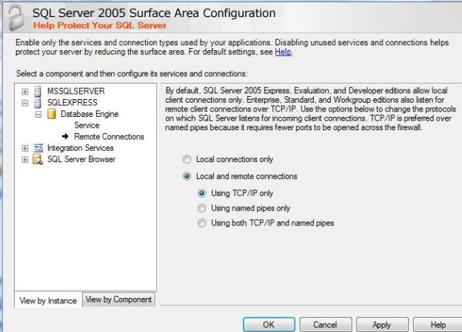Select the SQL Server Browser label
The image size is (462, 332).
point(81,159)
